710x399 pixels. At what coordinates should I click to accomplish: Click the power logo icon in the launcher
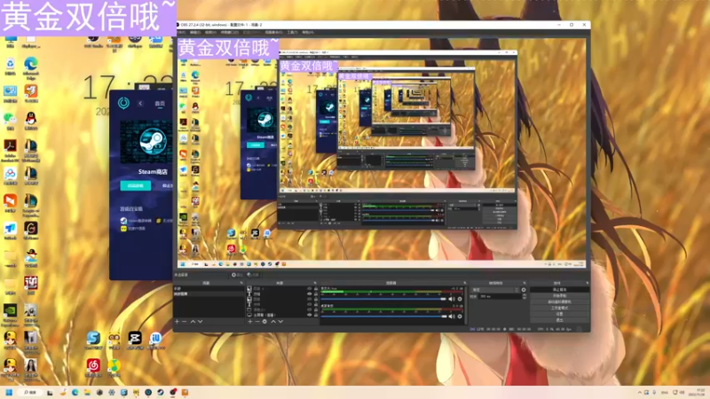click(x=123, y=103)
